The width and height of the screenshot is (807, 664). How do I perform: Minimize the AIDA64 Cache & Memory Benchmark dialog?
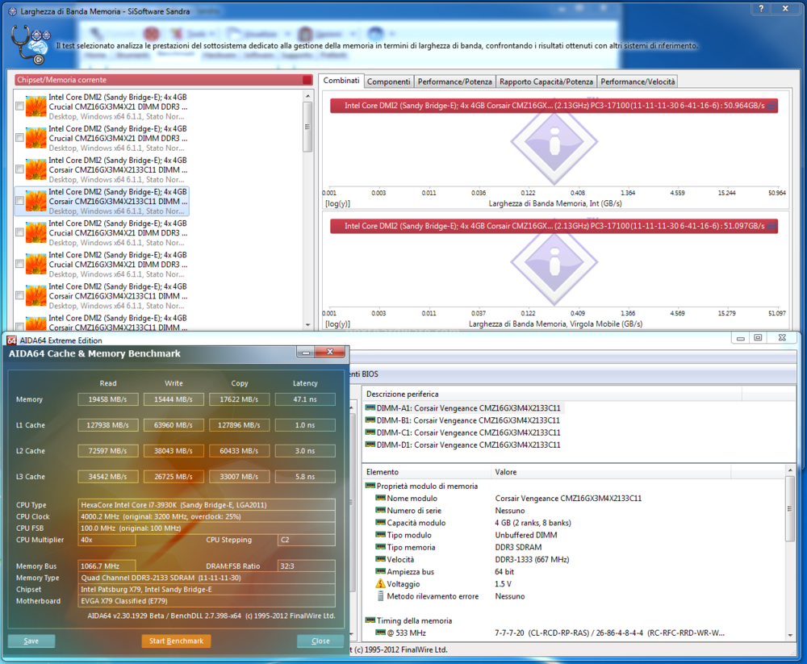tap(306, 352)
